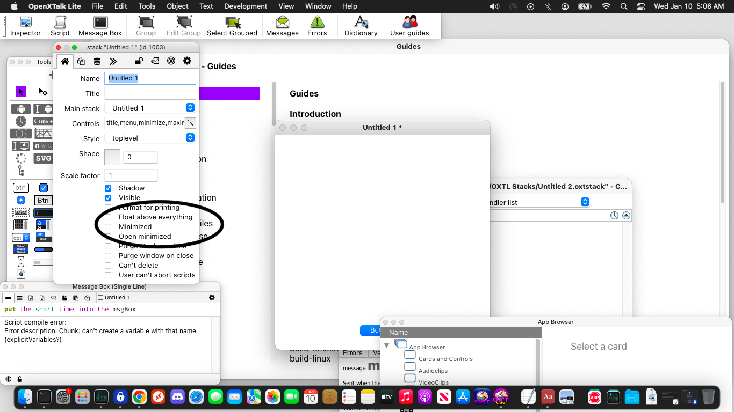Image resolution: width=734 pixels, height=412 pixels.
Task: Open the Script editor toolbar icon
Action: [x=60, y=26]
